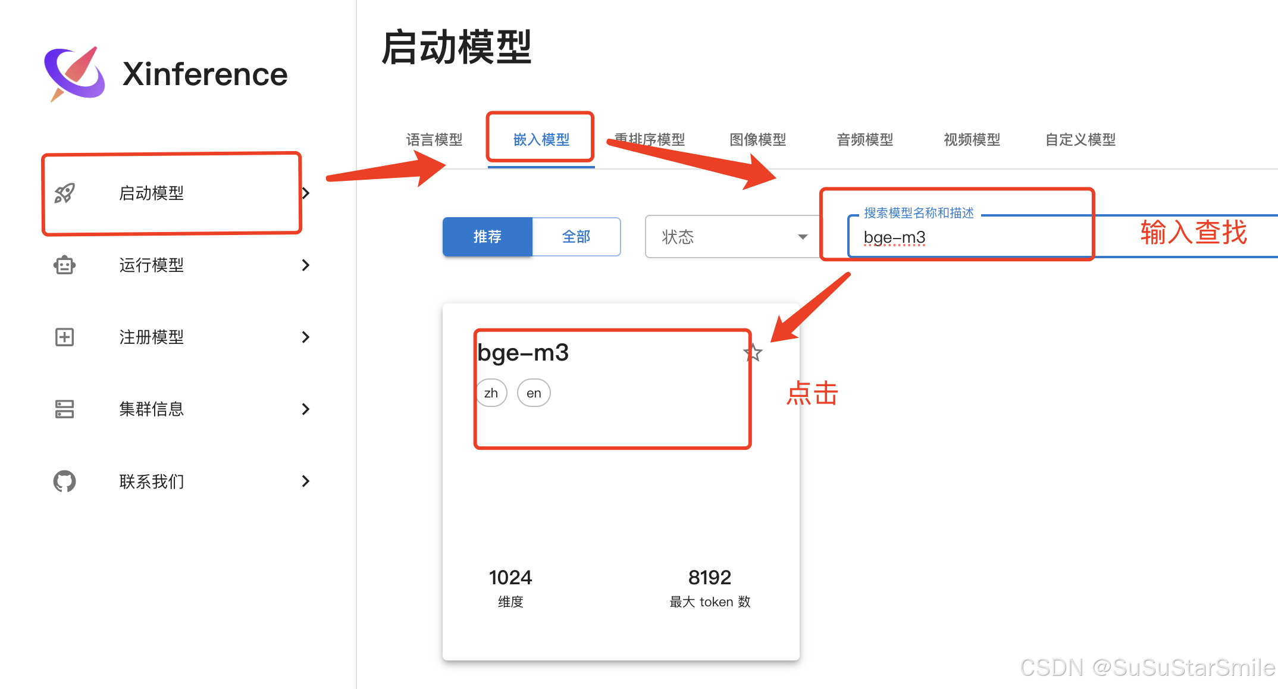Click the zh language chip
1278x689 pixels.
click(x=491, y=393)
